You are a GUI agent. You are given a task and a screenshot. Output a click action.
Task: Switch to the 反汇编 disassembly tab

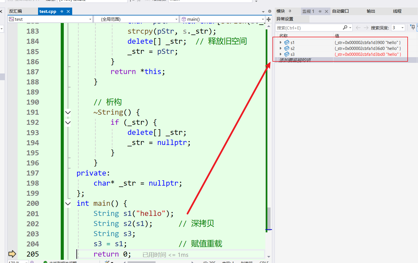(x=15, y=11)
